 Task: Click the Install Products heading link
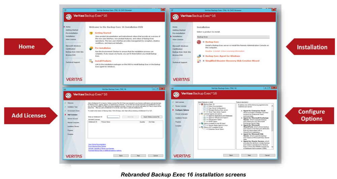point(103,61)
